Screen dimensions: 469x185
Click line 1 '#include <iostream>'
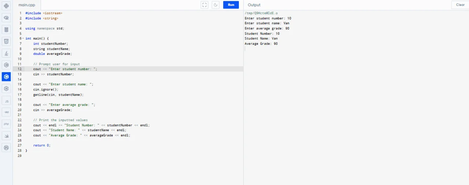pyautogui.click(x=44, y=13)
